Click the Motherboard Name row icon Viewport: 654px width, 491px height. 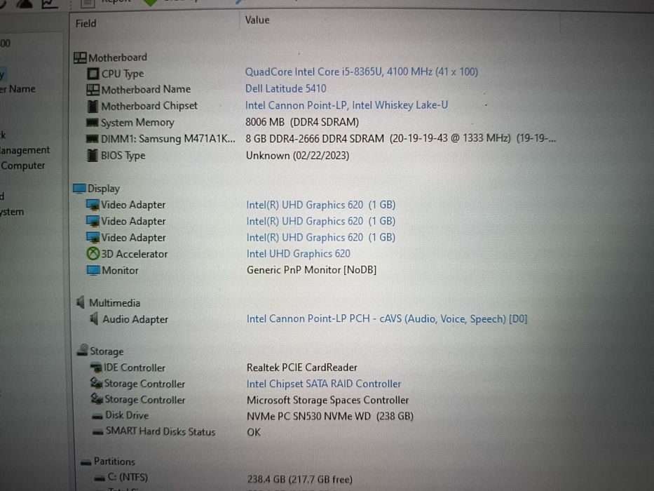[x=93, y=89]
